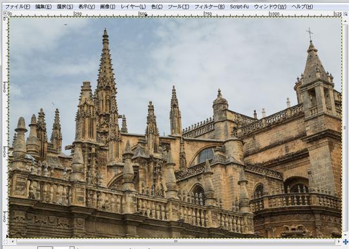This screenshot has height=249, width=349.
Task: Open the image menu triangle at the ruler corner
Action: pyautogui.click(x=5, y=14)
